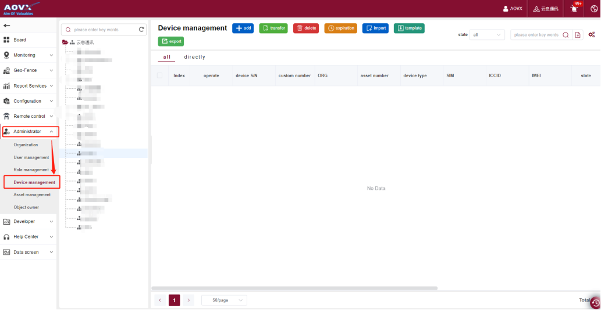Screen dimensions: 601x310
Task: Click the clock icon at bottom right
Action: [595, 303]
